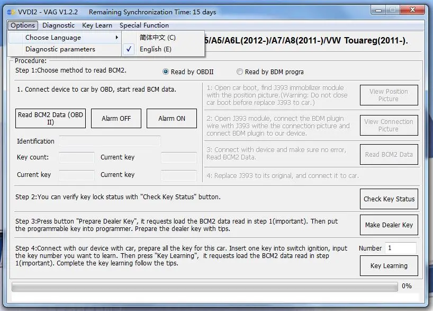Click the Alarm OFF button

(x=116, y=118)
